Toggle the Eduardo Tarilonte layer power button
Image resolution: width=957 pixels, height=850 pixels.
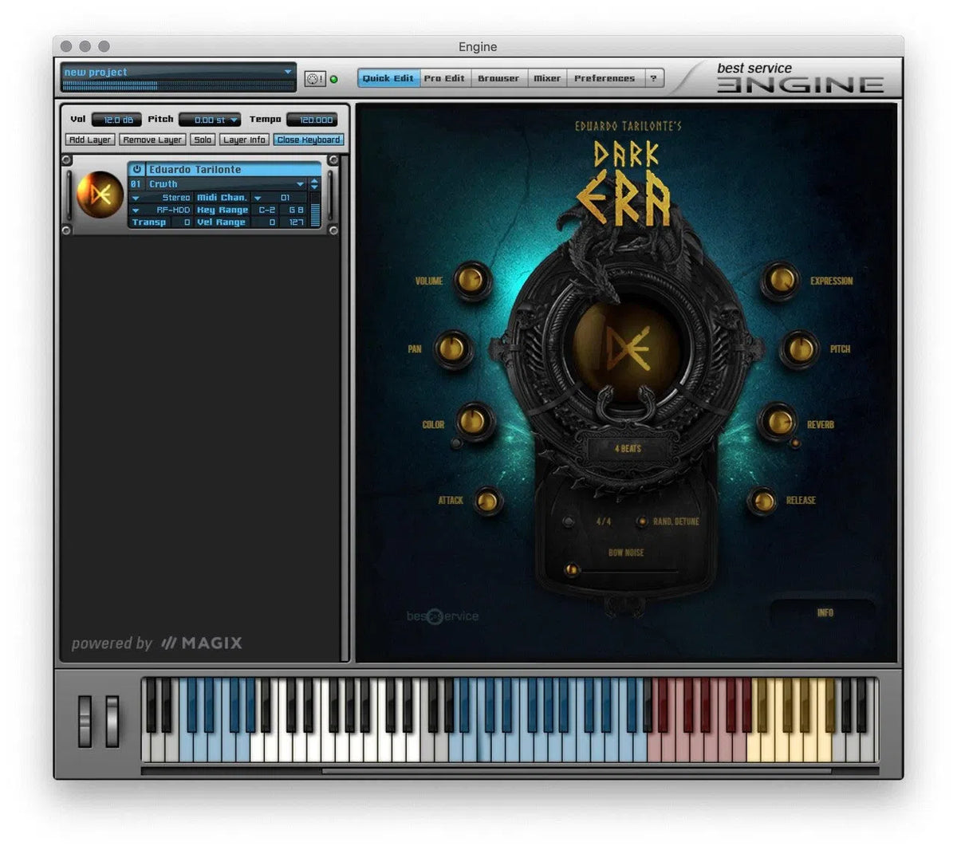pos(137,170)
